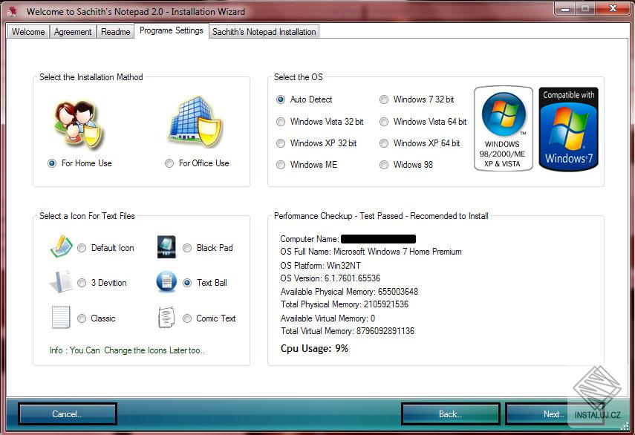Select Widows 98 radio button
635x435 pixels.
click(x=384, y=165)
